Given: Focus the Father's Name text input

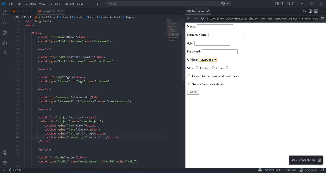Looking at the screenshot, I should (226, 35).
